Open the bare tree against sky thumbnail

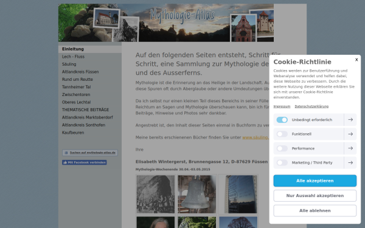(x=238, y=222)
